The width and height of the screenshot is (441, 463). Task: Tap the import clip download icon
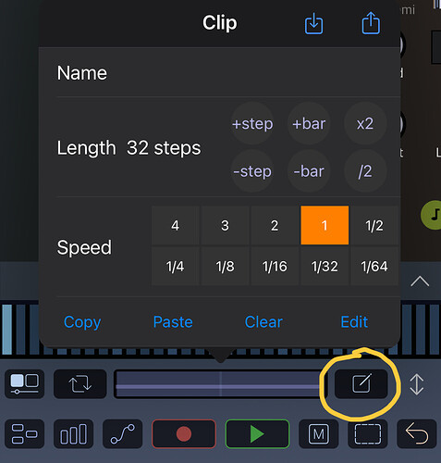pyautogui.click(x=313, y=23)
